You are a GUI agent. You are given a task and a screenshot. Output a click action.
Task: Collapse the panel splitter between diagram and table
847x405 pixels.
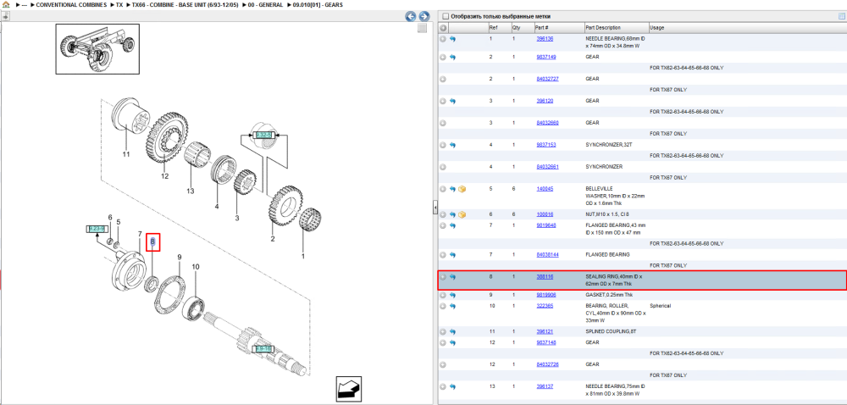[435, 208]
